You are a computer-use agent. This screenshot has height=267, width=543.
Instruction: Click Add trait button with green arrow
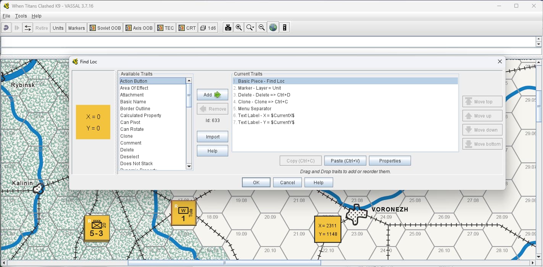pyautogui.click(x=213, y=95)
